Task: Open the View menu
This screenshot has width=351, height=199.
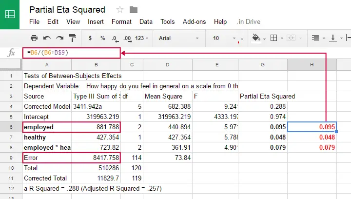Action: click(73, 22)
